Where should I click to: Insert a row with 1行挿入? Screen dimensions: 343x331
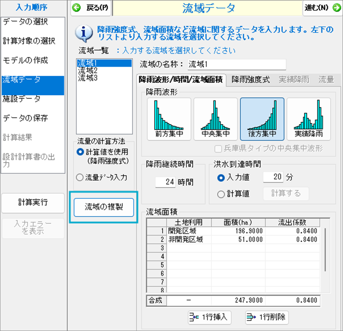point(210,317)
